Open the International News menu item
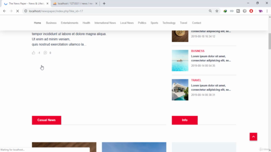The height and width of the screenshot is (152, 271). pyautogui.click(x=105, y=23)
